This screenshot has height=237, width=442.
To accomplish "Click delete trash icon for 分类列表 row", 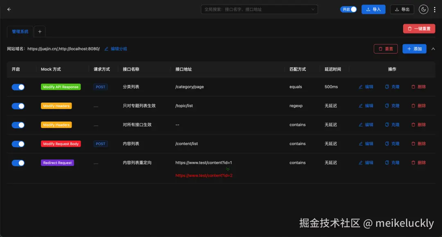I will point(413,87).
